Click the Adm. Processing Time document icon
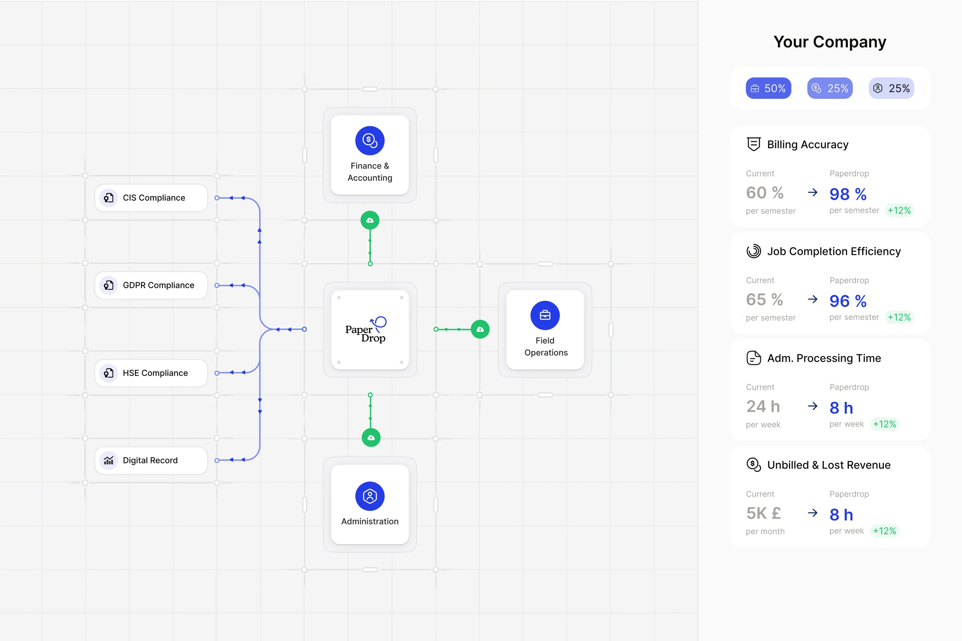 (753, 358)
